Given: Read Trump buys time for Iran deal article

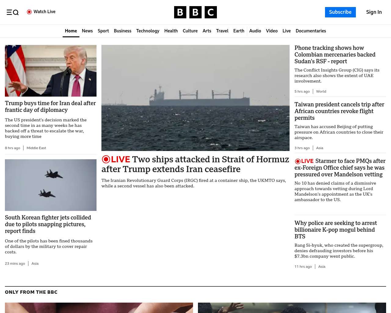Looking at the screenshot, I should (x=50, y=106).
